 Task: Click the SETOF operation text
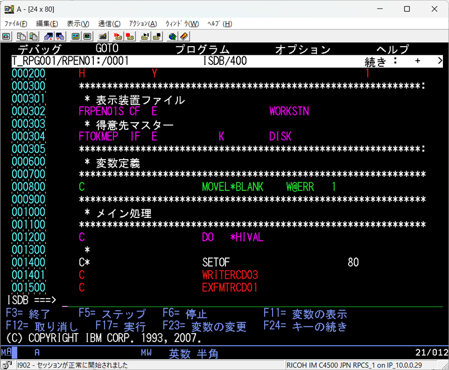point(216,263)
